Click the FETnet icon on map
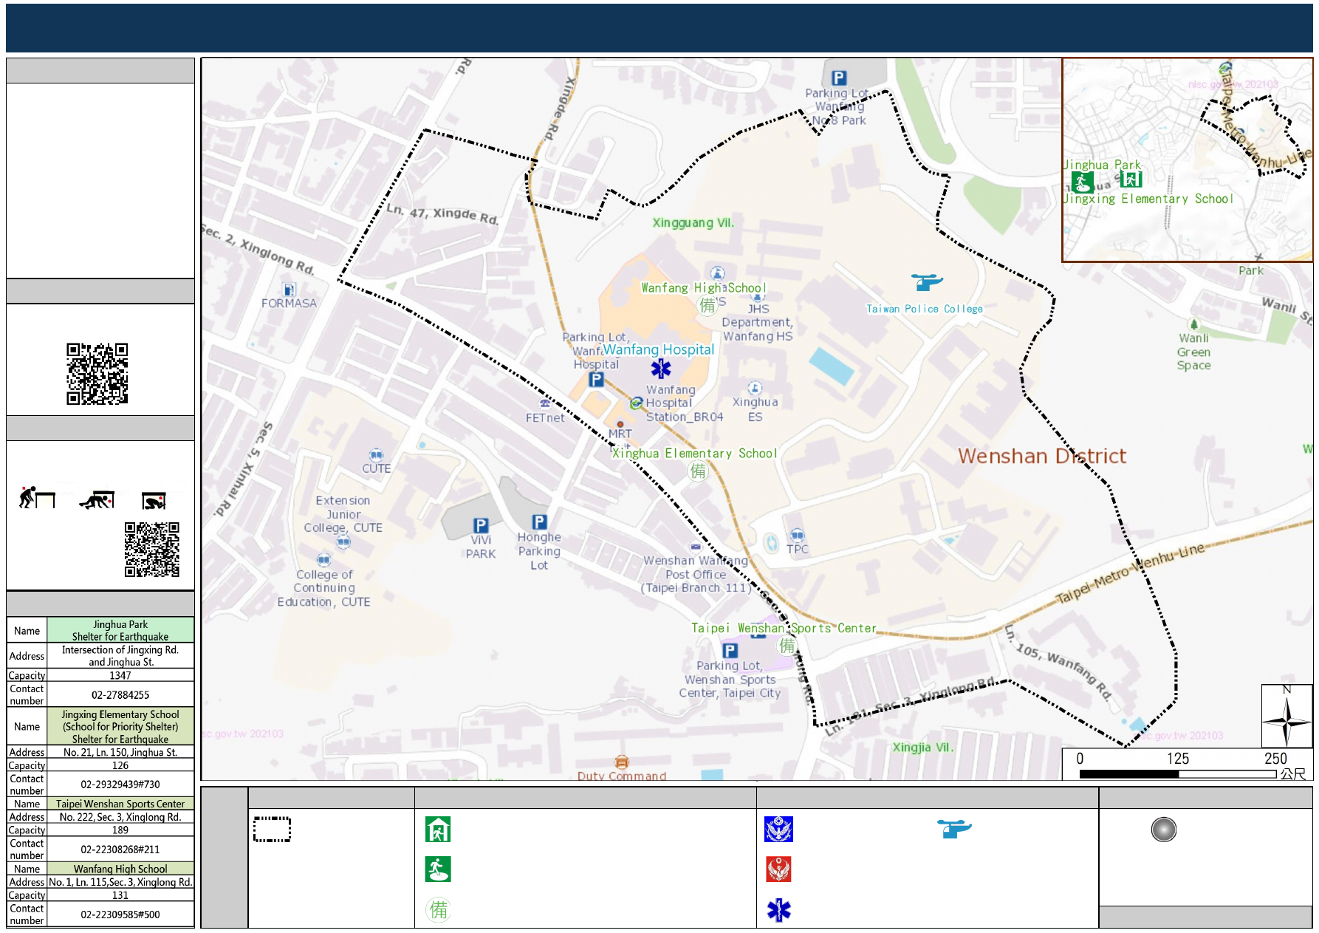 click(545, 403)
